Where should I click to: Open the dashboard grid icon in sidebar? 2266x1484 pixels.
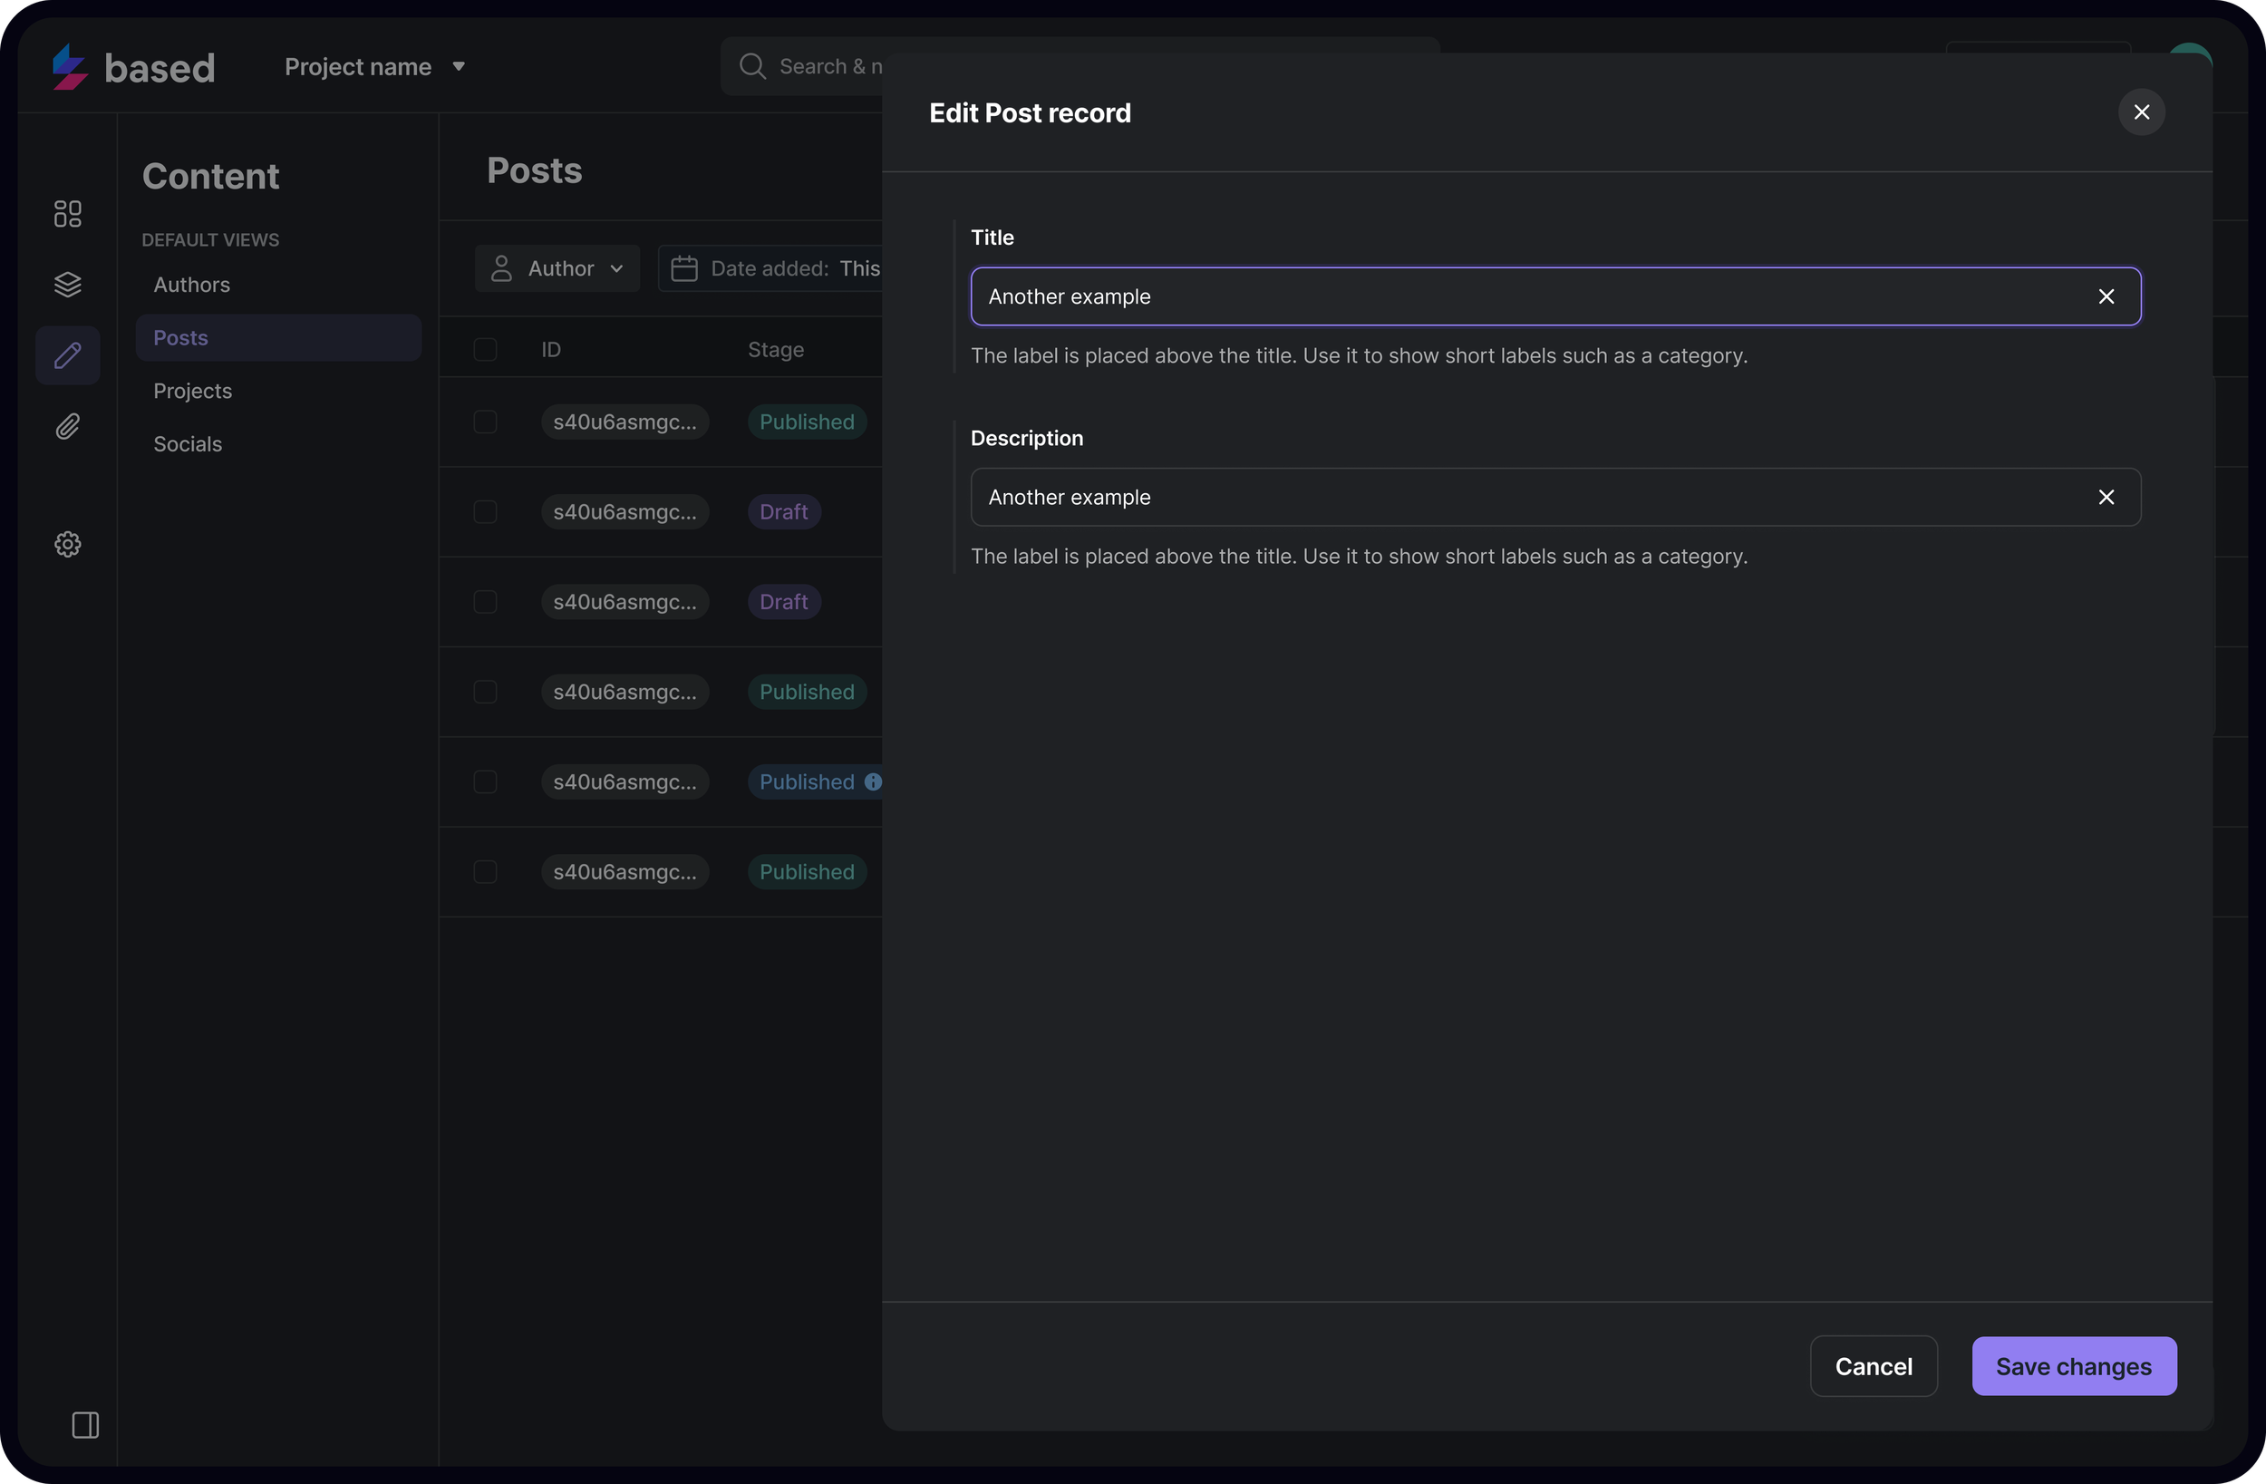(68, 213)
